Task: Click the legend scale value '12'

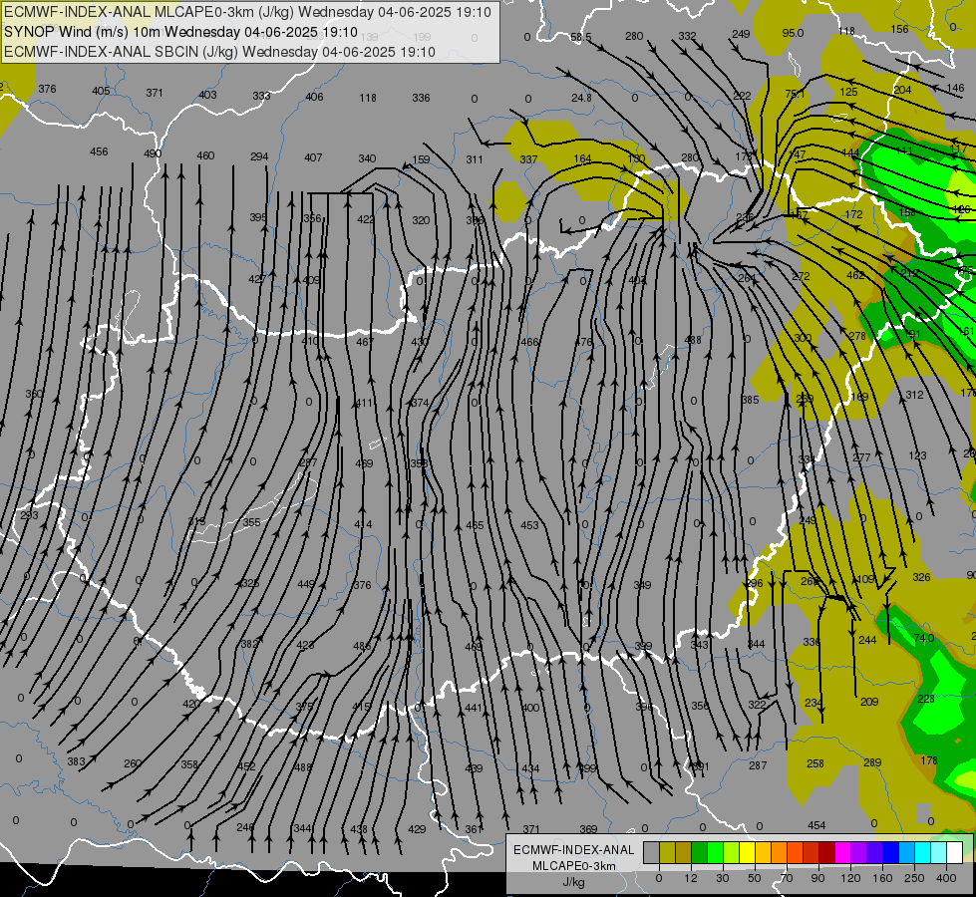Action: pyautogui.click(x=691, y=878)
